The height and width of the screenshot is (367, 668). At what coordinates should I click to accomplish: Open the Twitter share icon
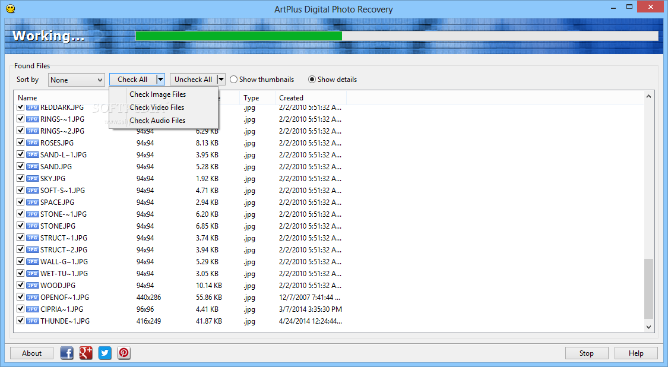pos(105,353)
